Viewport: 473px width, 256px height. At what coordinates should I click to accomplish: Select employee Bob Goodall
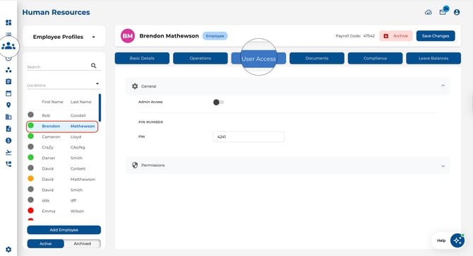62,115
